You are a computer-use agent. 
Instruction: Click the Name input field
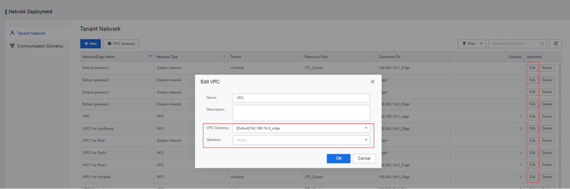click(301, 98)
